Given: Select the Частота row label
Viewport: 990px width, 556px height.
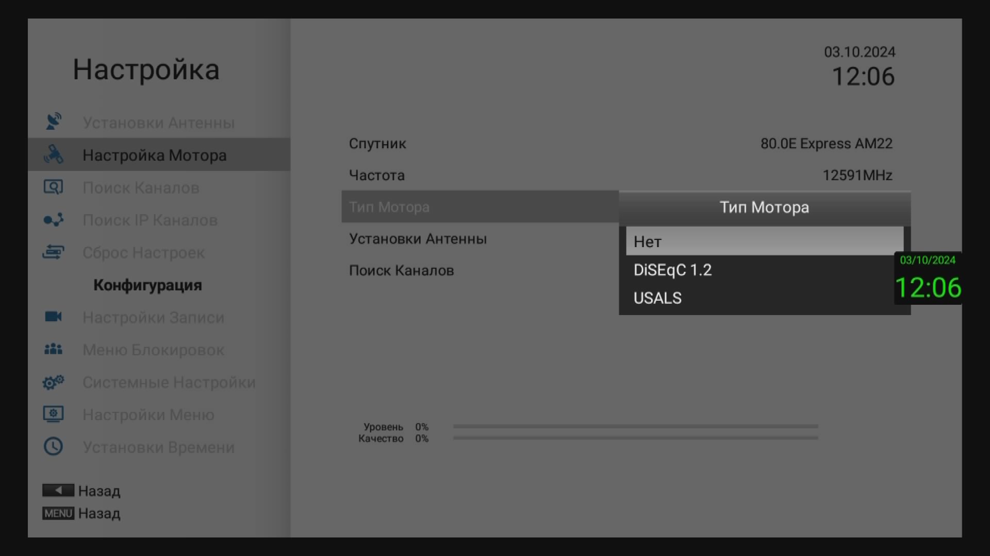Looking at the screenshot, I should pyautogui.click(x=377, y=175).
